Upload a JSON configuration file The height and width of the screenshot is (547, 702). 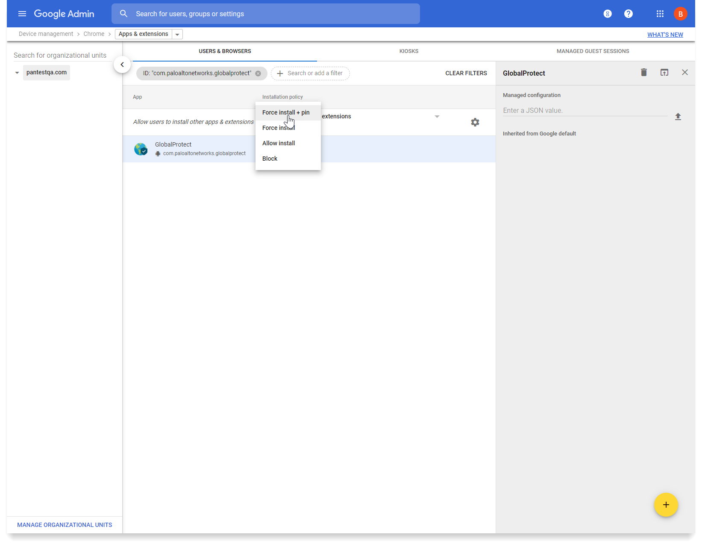tap(678, 117)
